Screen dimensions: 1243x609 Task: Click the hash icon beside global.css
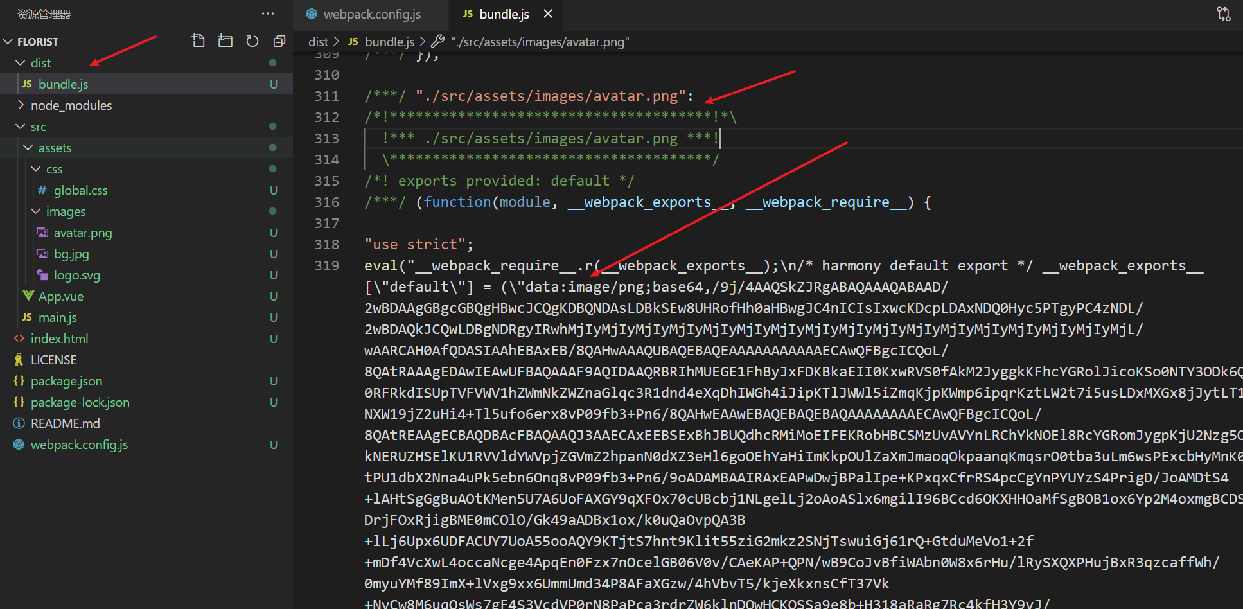point(42,190)
